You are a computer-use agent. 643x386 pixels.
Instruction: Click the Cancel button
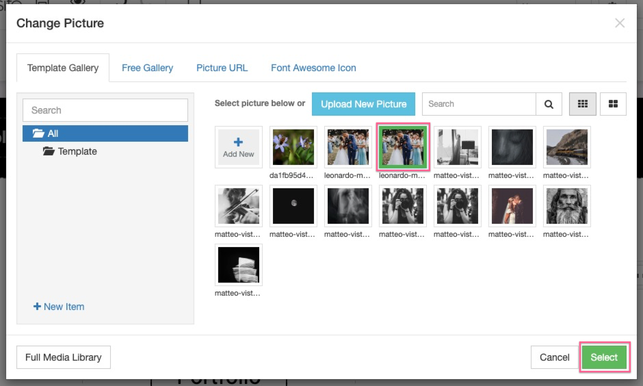point(555,357)
